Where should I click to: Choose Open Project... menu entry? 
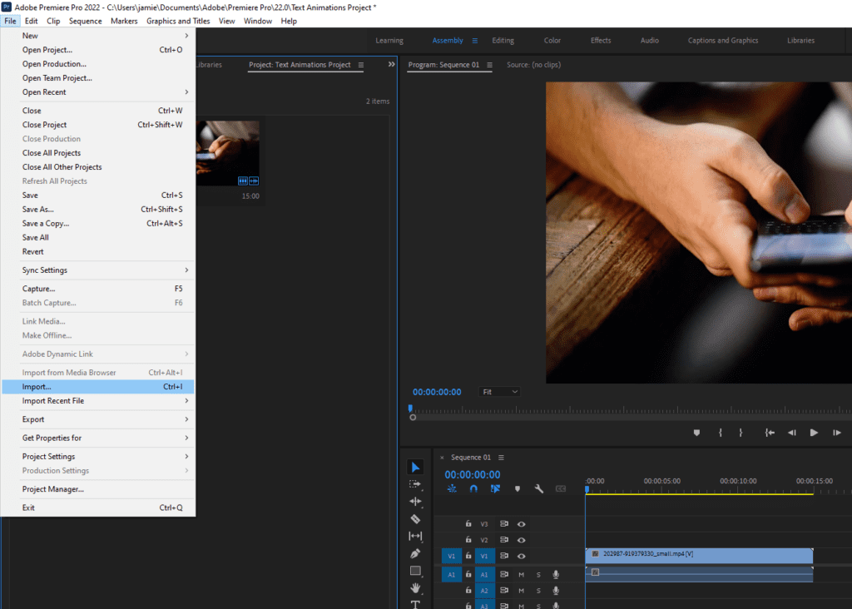(98, 49)
